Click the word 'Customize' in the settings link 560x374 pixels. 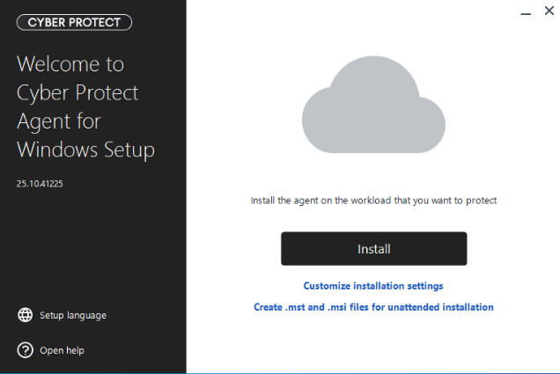pyautogui.click(x=328, y=286)
